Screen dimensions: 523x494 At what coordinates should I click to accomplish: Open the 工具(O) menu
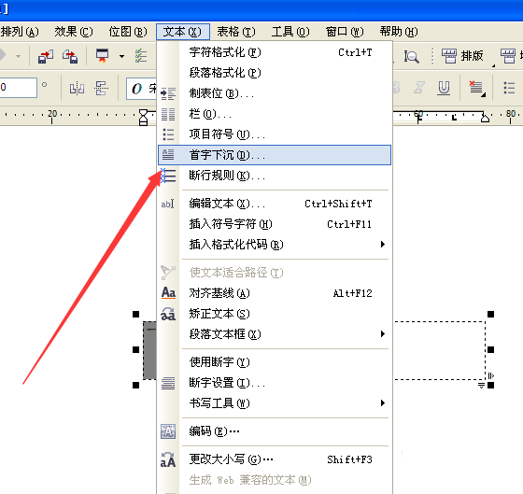point(290,32)
